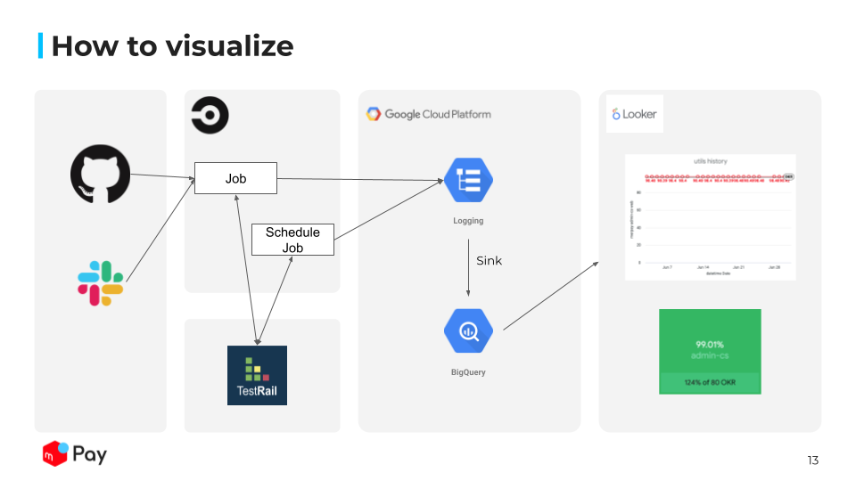Select the TestRail logo tile

coord(257,375)
